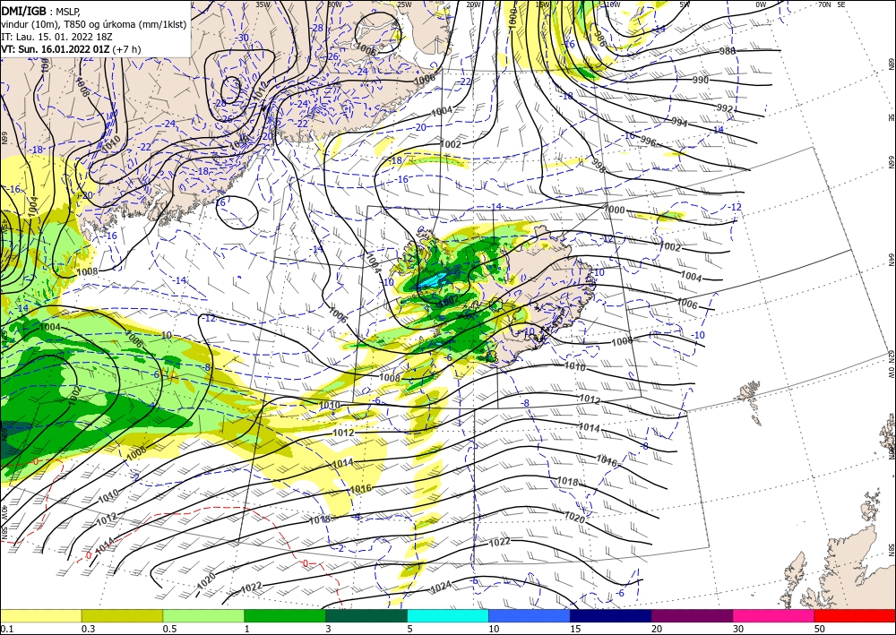The height and width of the screenshot is (635, 896).
Task: Click the 20W longitude label
Action: [x=473, y=4]
